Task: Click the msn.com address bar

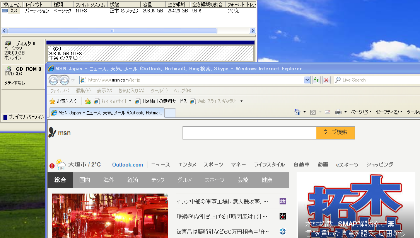Action: coord(192,80)
